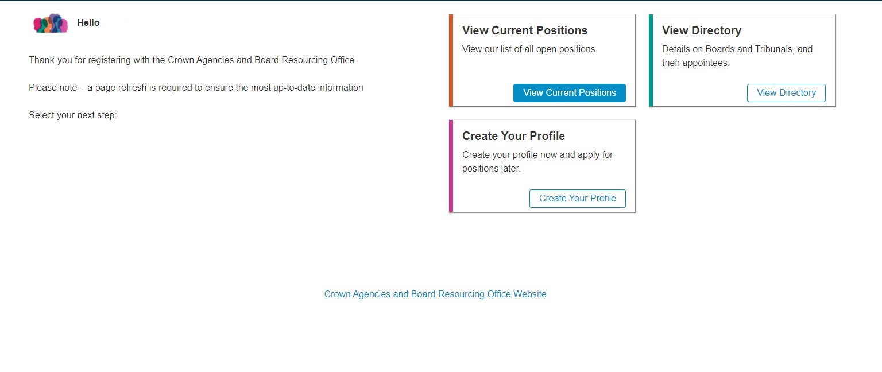Click orange accent bar on Current Positions card
This screenshot has width=882, height=372.
point(451,60)
